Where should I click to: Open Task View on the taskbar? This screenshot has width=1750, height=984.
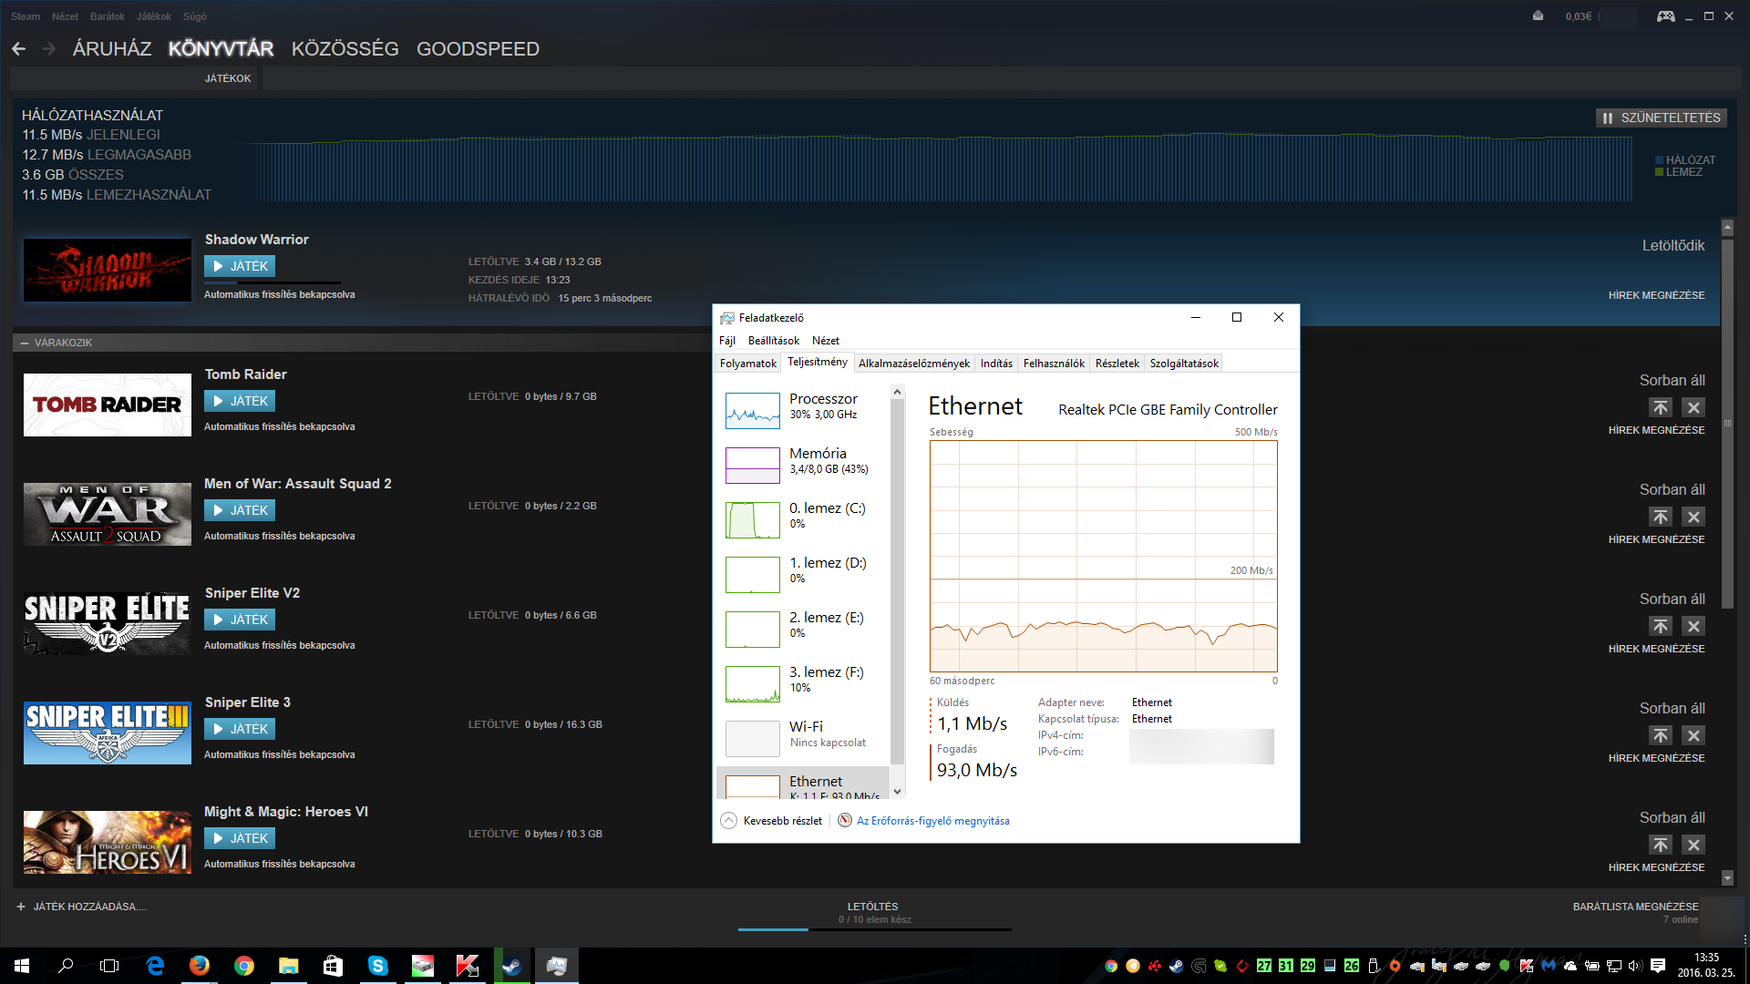coord(109,966)
